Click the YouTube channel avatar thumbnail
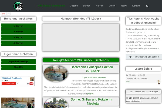Image resolution: width=162 pixels, height=108 pixels. tap(32, 79)
